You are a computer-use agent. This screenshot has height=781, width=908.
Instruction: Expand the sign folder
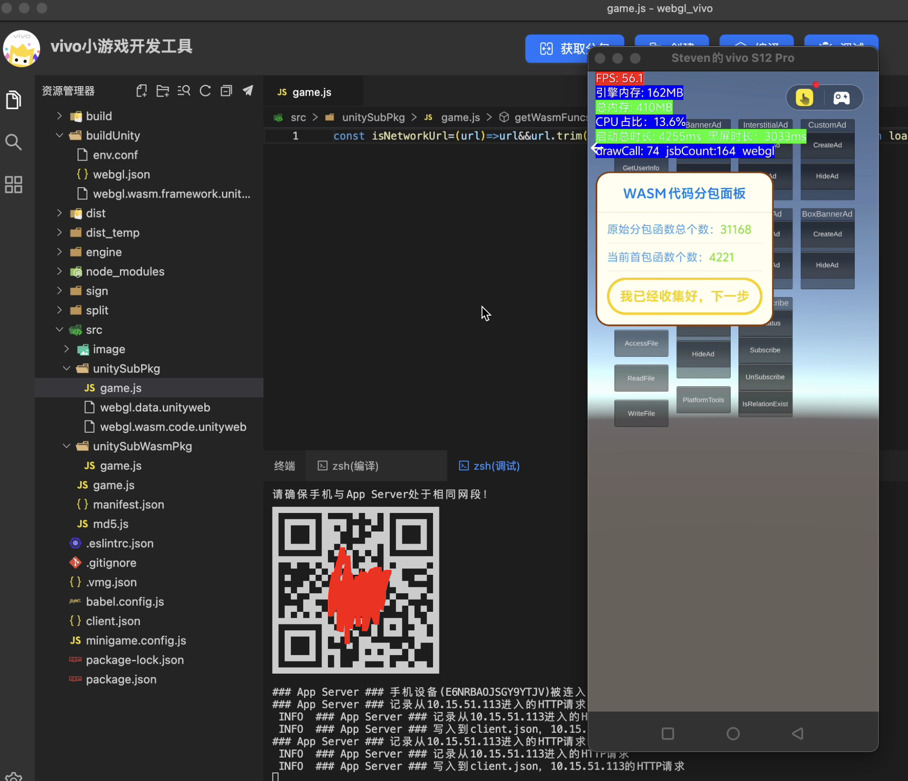click(x=59, y=291)
